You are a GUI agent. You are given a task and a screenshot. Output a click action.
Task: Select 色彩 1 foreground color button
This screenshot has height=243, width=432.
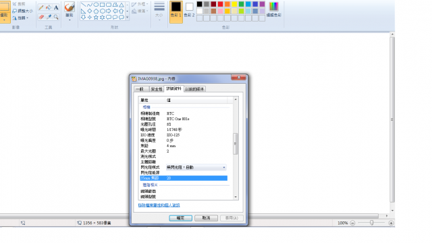point(175,11)
